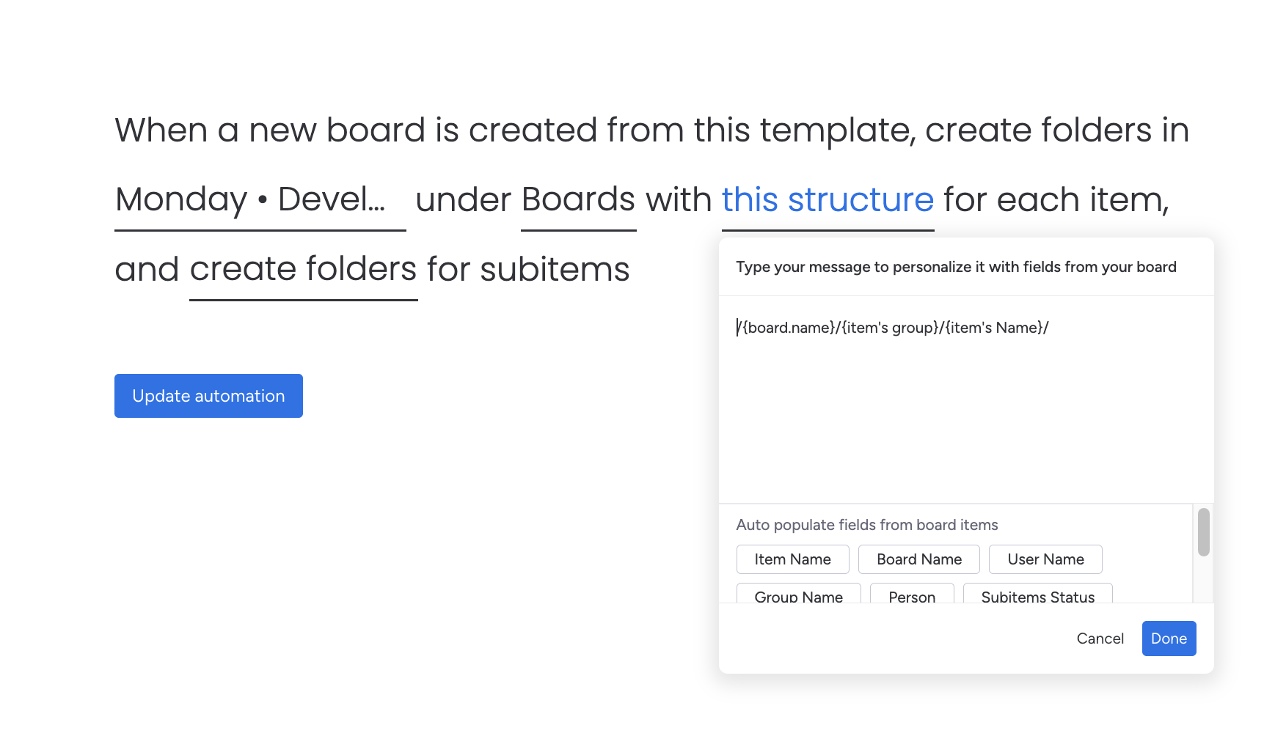Click empty space in message text area
The width and height of the screenshot is (1275, 736).
click(x=965, y=425)
